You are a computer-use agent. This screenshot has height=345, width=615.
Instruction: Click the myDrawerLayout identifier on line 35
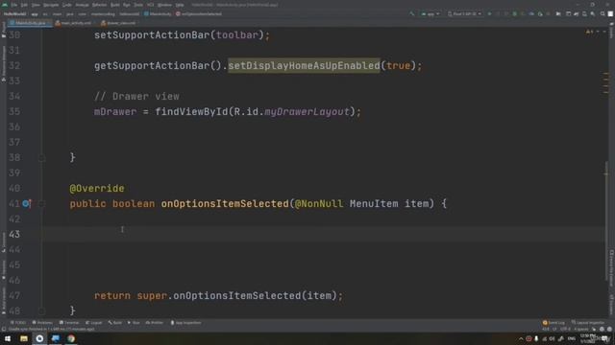point(307,112)
